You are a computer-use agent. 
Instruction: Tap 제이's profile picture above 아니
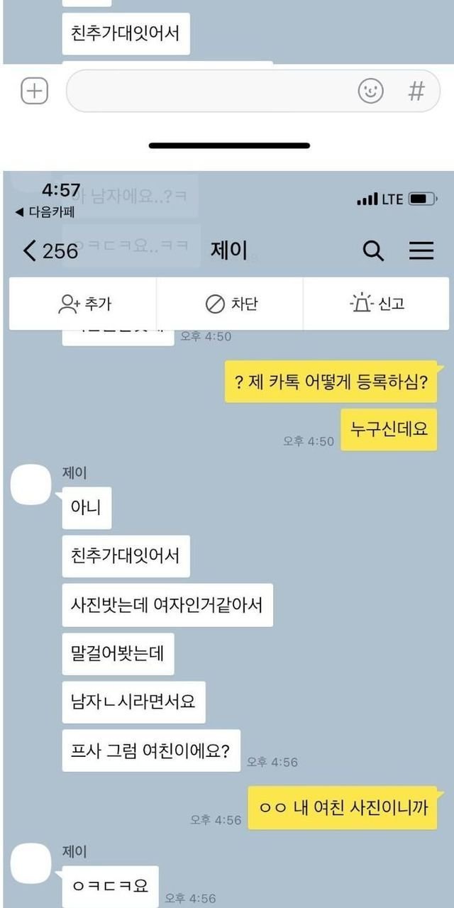(31, 485)
